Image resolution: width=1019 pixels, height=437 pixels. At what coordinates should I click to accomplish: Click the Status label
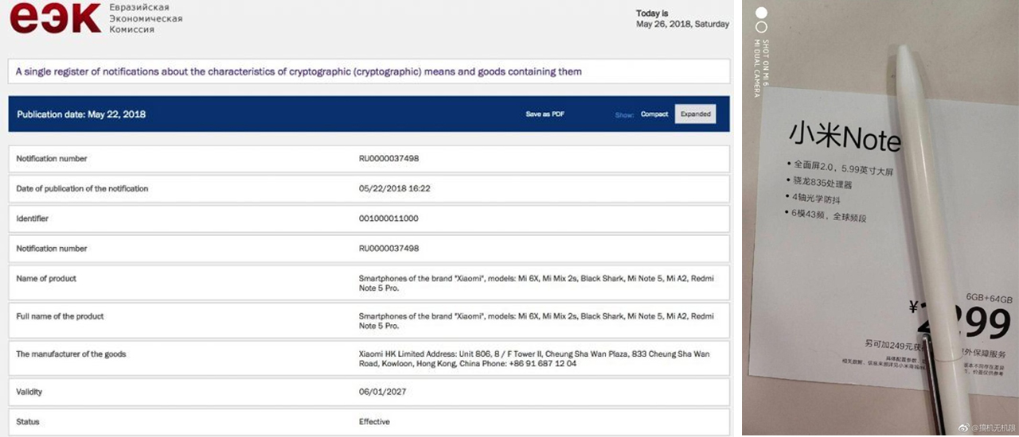point(28,422)
